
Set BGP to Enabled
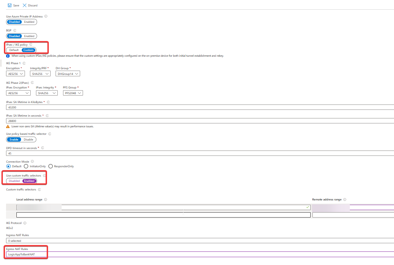pos(29,36)
